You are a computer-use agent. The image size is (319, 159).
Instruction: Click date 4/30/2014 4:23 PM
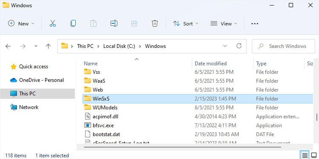(x=216, y=117)
